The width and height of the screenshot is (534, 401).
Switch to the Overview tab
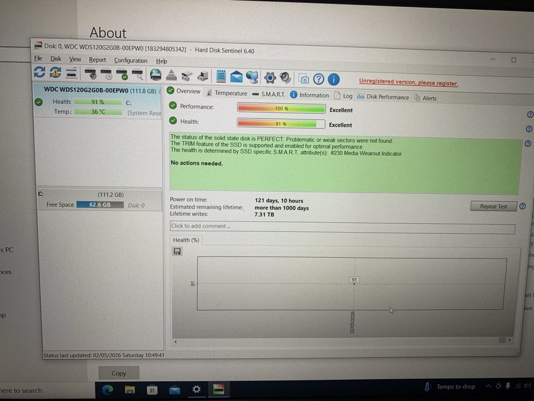pyautogui.click(x=184, y=91)
